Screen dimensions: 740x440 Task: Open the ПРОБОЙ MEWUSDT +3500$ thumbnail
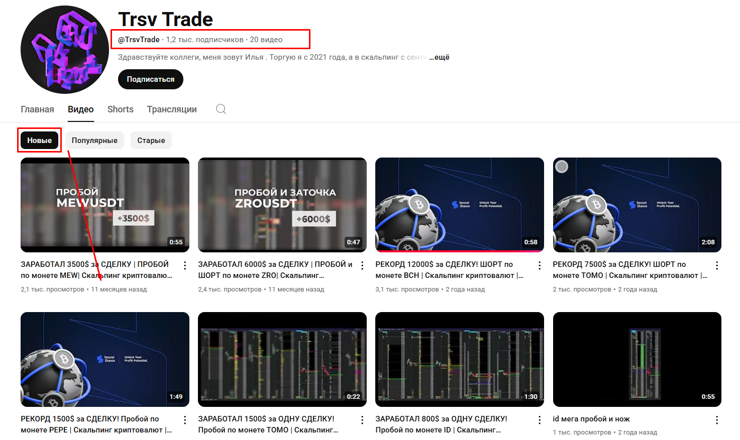(x=105, y=205)
